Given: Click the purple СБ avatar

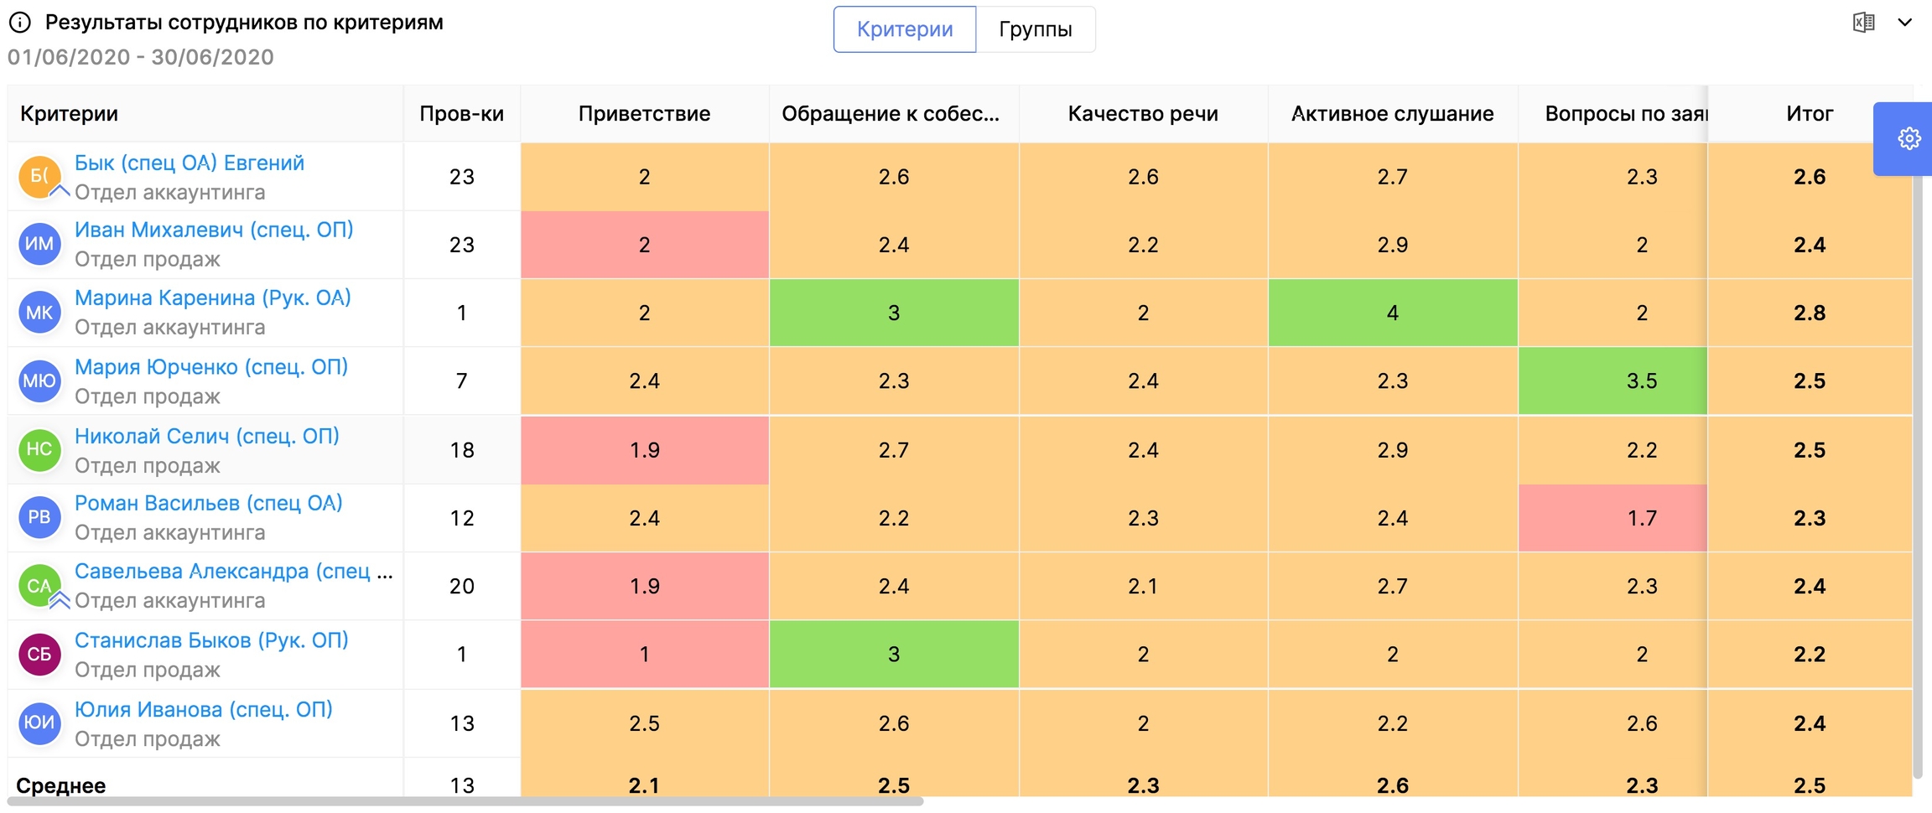Looking at the screenshot, I should [39, 655].
